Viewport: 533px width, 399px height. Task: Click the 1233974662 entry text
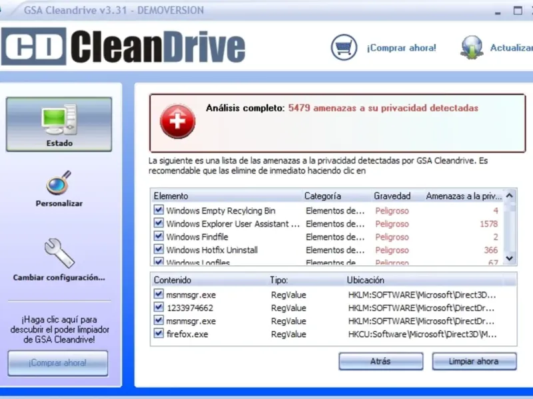point(190,308)
